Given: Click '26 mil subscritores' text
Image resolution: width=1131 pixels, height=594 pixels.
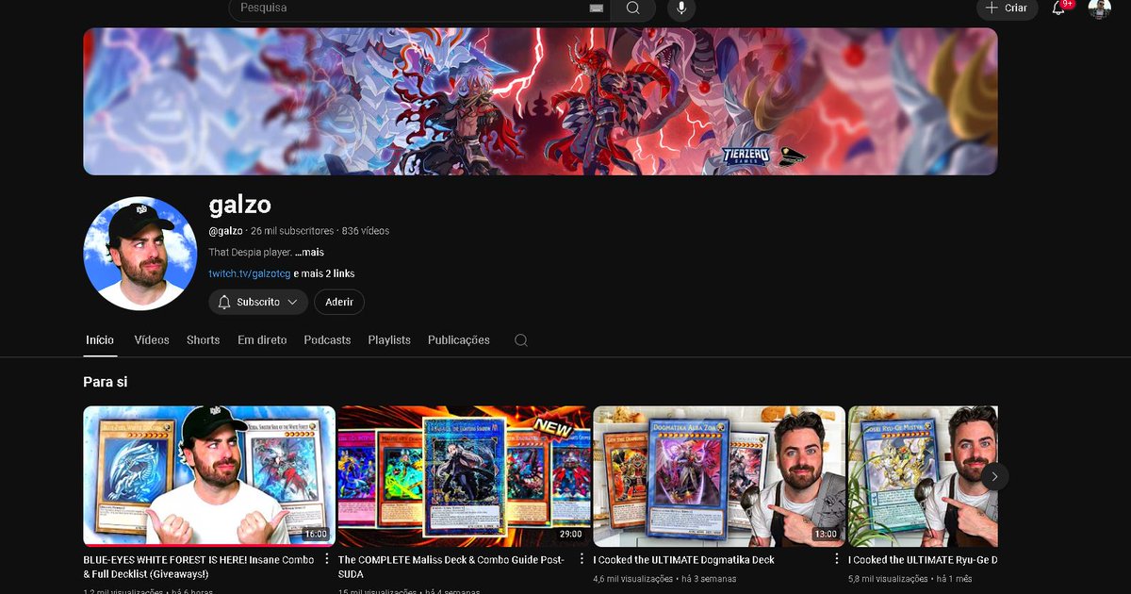Looking at the screenshot, I should (x=292, y=231).
